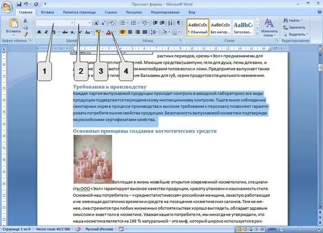This screenshot has height=233, width=323.
Task: Click the macro recording status icon
Action: (x=121, y=229)
